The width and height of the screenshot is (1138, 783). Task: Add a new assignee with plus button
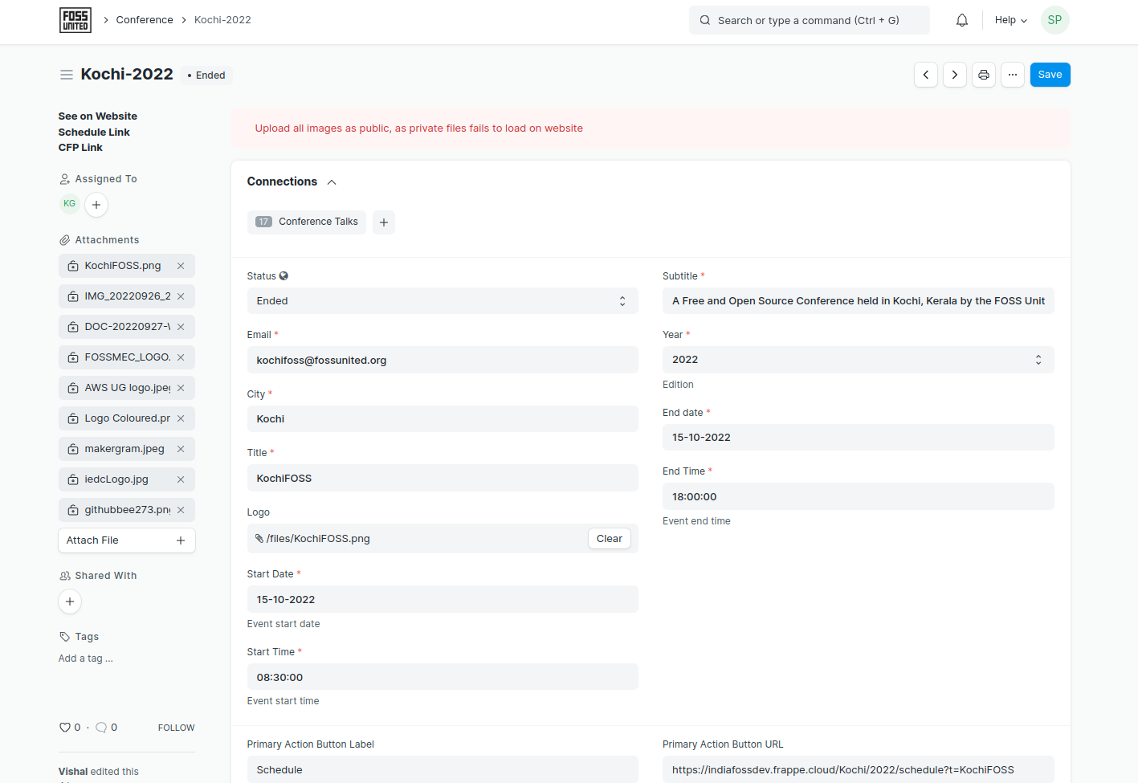pos(96,205)
